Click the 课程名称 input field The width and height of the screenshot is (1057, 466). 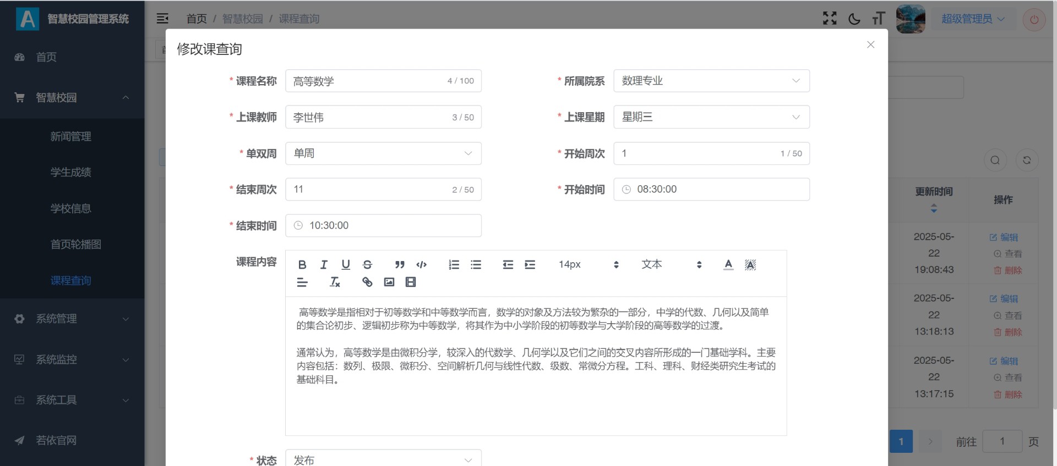(x=366, y=81)
